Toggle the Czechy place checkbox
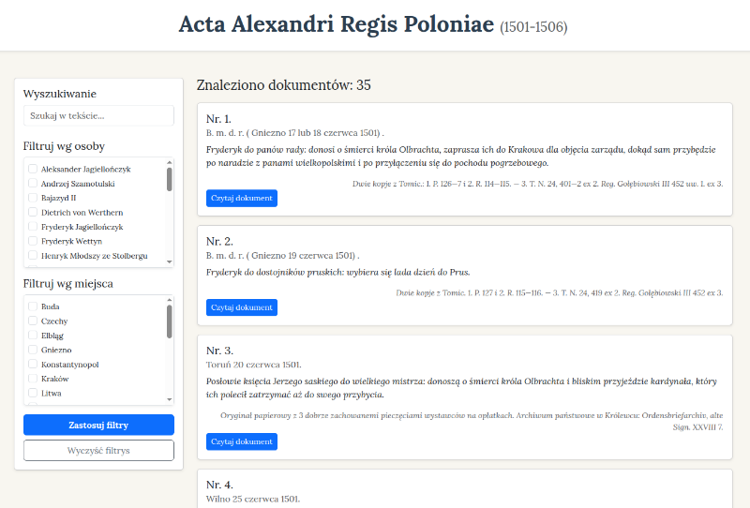 coord(33,321)
